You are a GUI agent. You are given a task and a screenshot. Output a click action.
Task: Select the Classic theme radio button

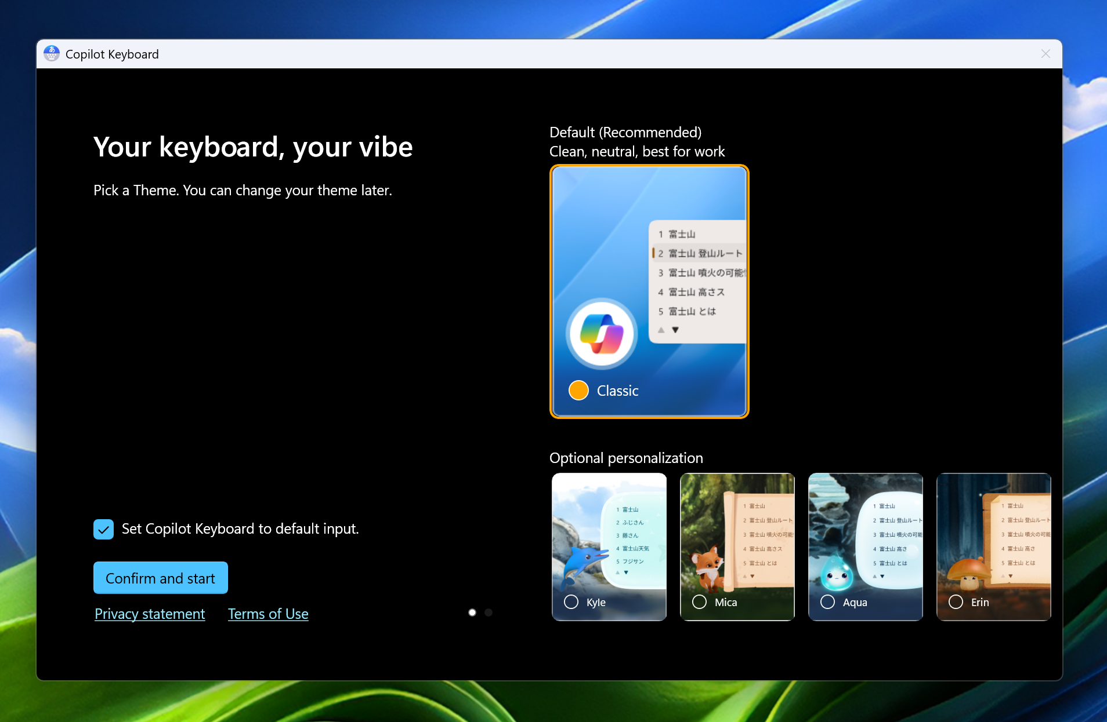pyautogui.click(x=578, y=390)
